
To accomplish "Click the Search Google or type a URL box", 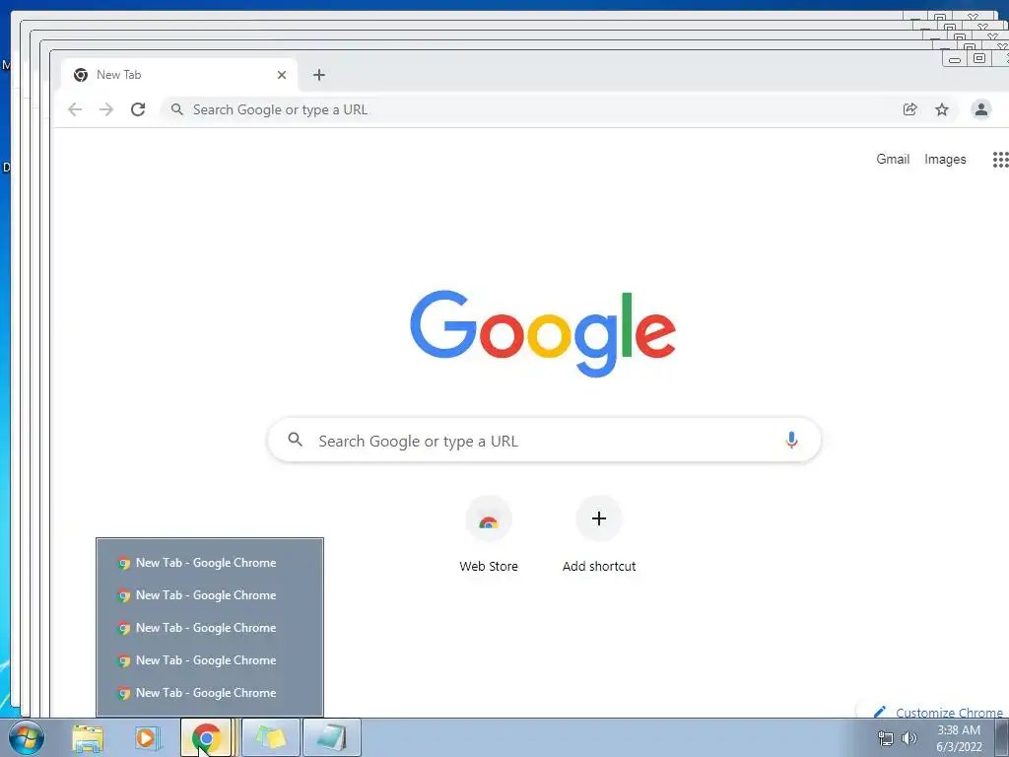I will (x=544, y=441).
